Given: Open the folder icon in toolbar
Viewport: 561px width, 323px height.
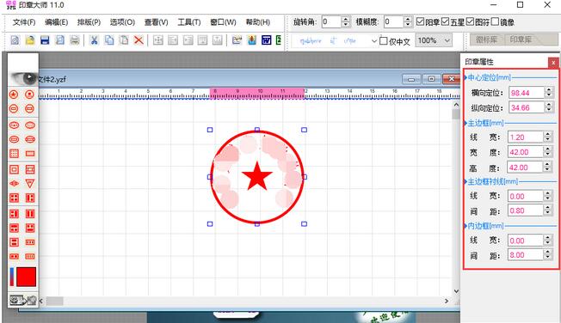Looking at the screenshot, I should 30,40.
